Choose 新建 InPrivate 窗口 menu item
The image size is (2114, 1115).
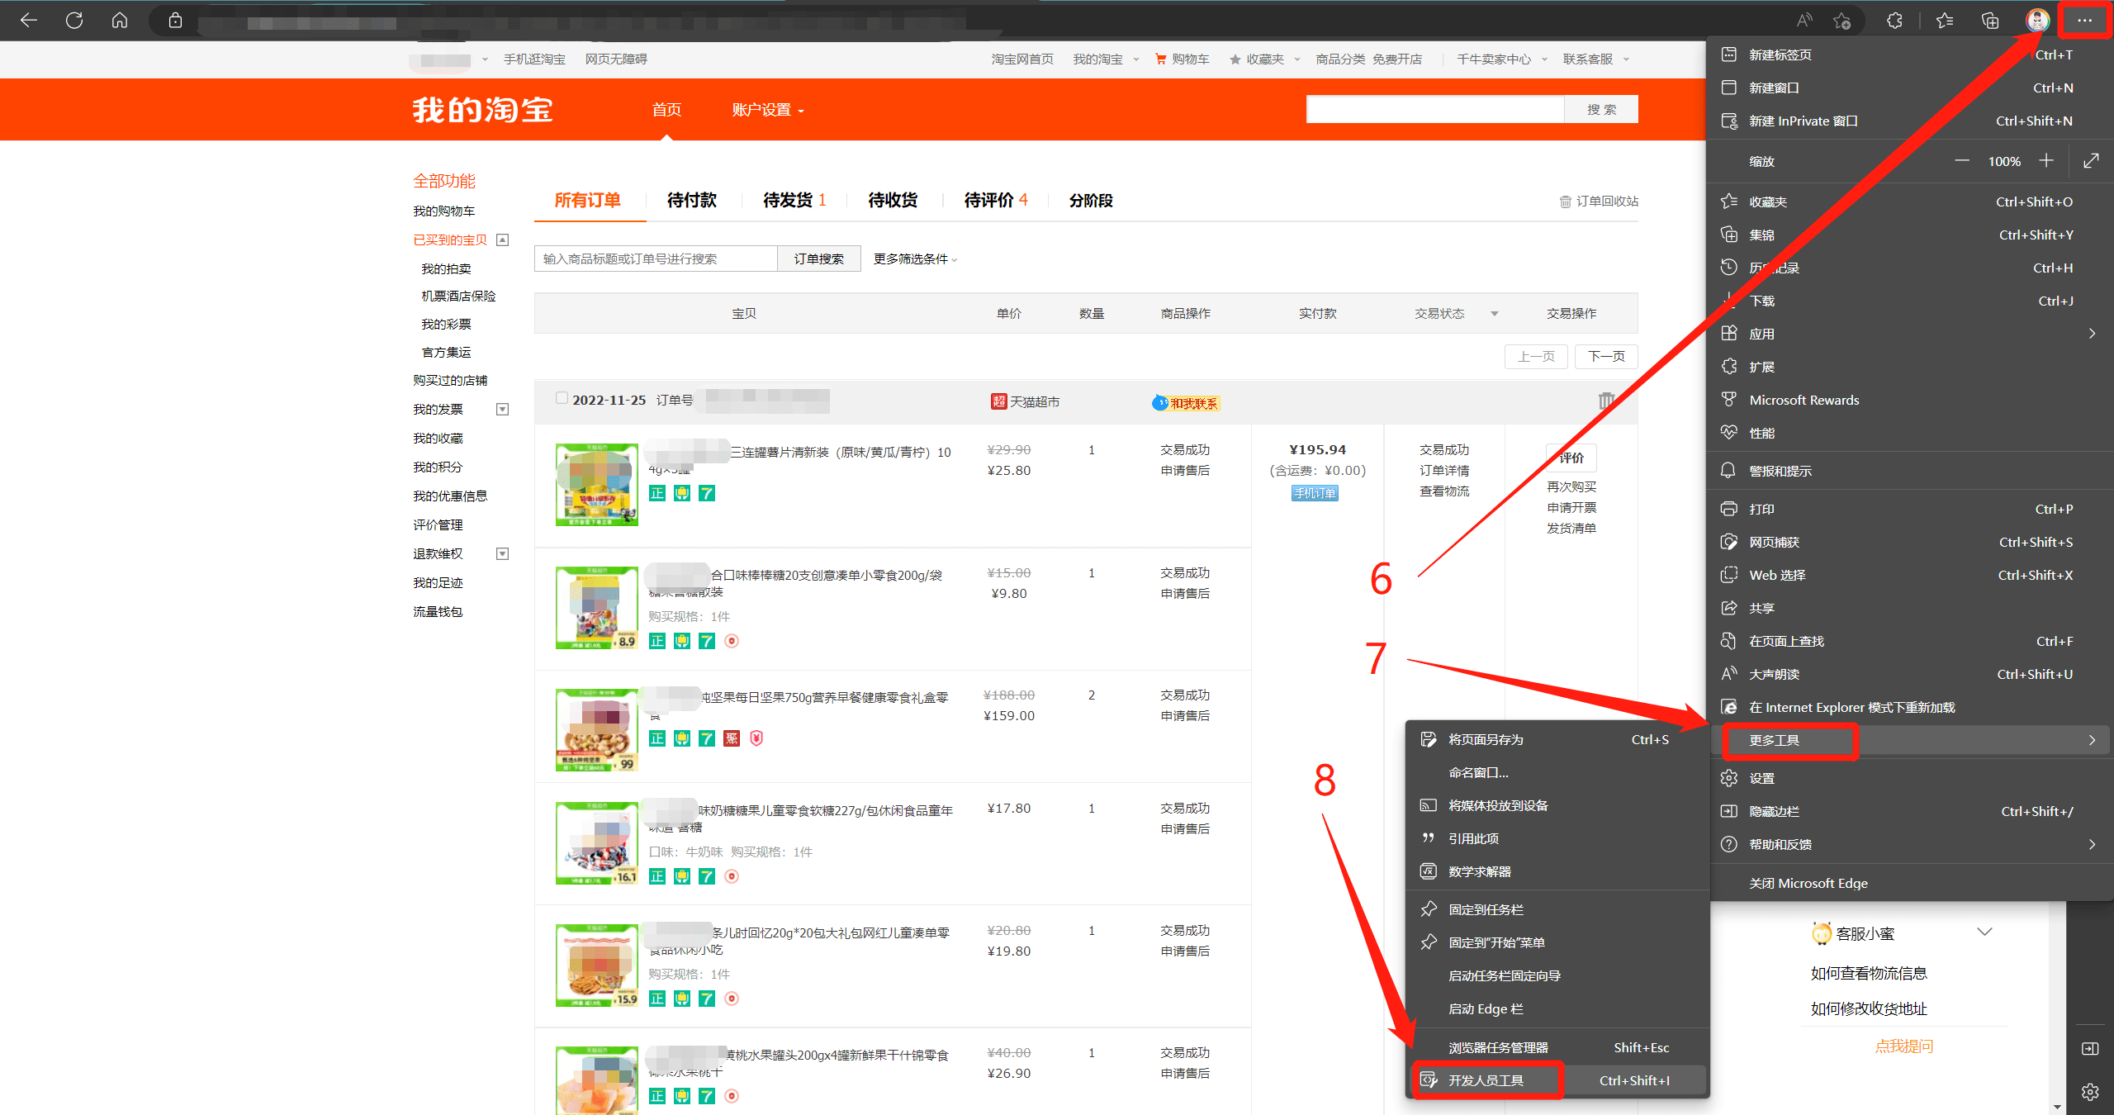pyautogui.click(x=1911, y=121)
